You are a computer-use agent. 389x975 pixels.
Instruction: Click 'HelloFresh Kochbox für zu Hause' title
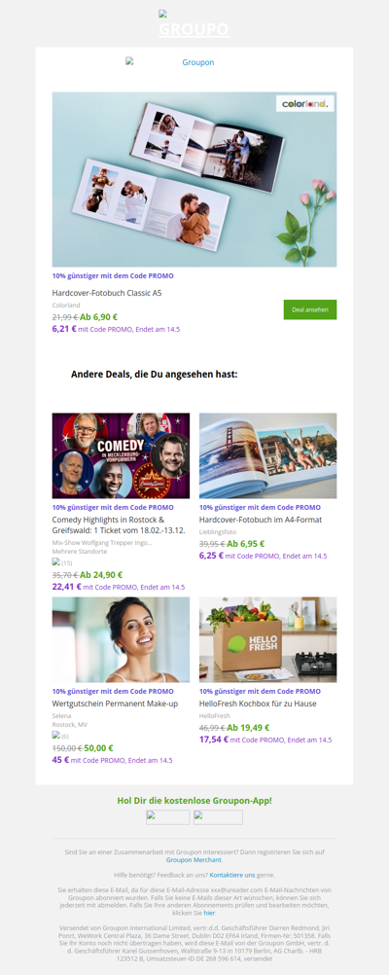[x=258, y=704]
